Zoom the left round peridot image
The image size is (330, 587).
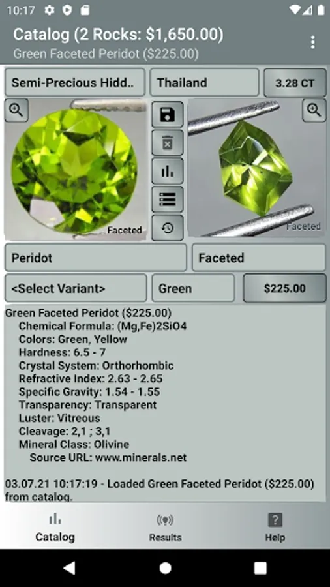point(16,110)
